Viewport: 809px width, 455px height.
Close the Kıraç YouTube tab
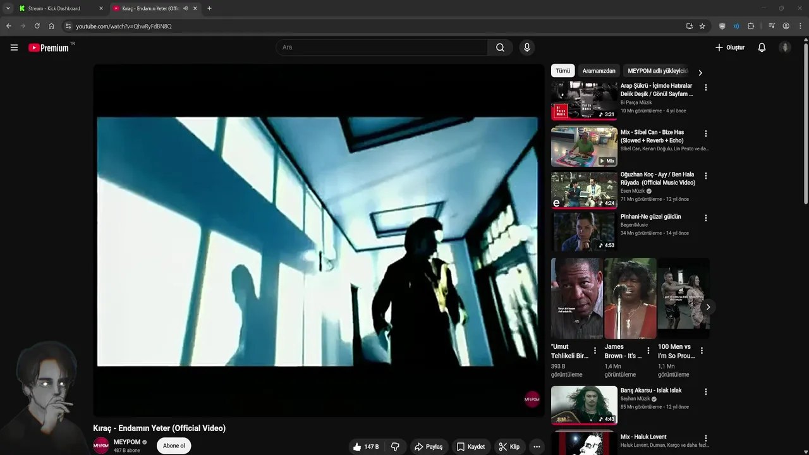195,8
